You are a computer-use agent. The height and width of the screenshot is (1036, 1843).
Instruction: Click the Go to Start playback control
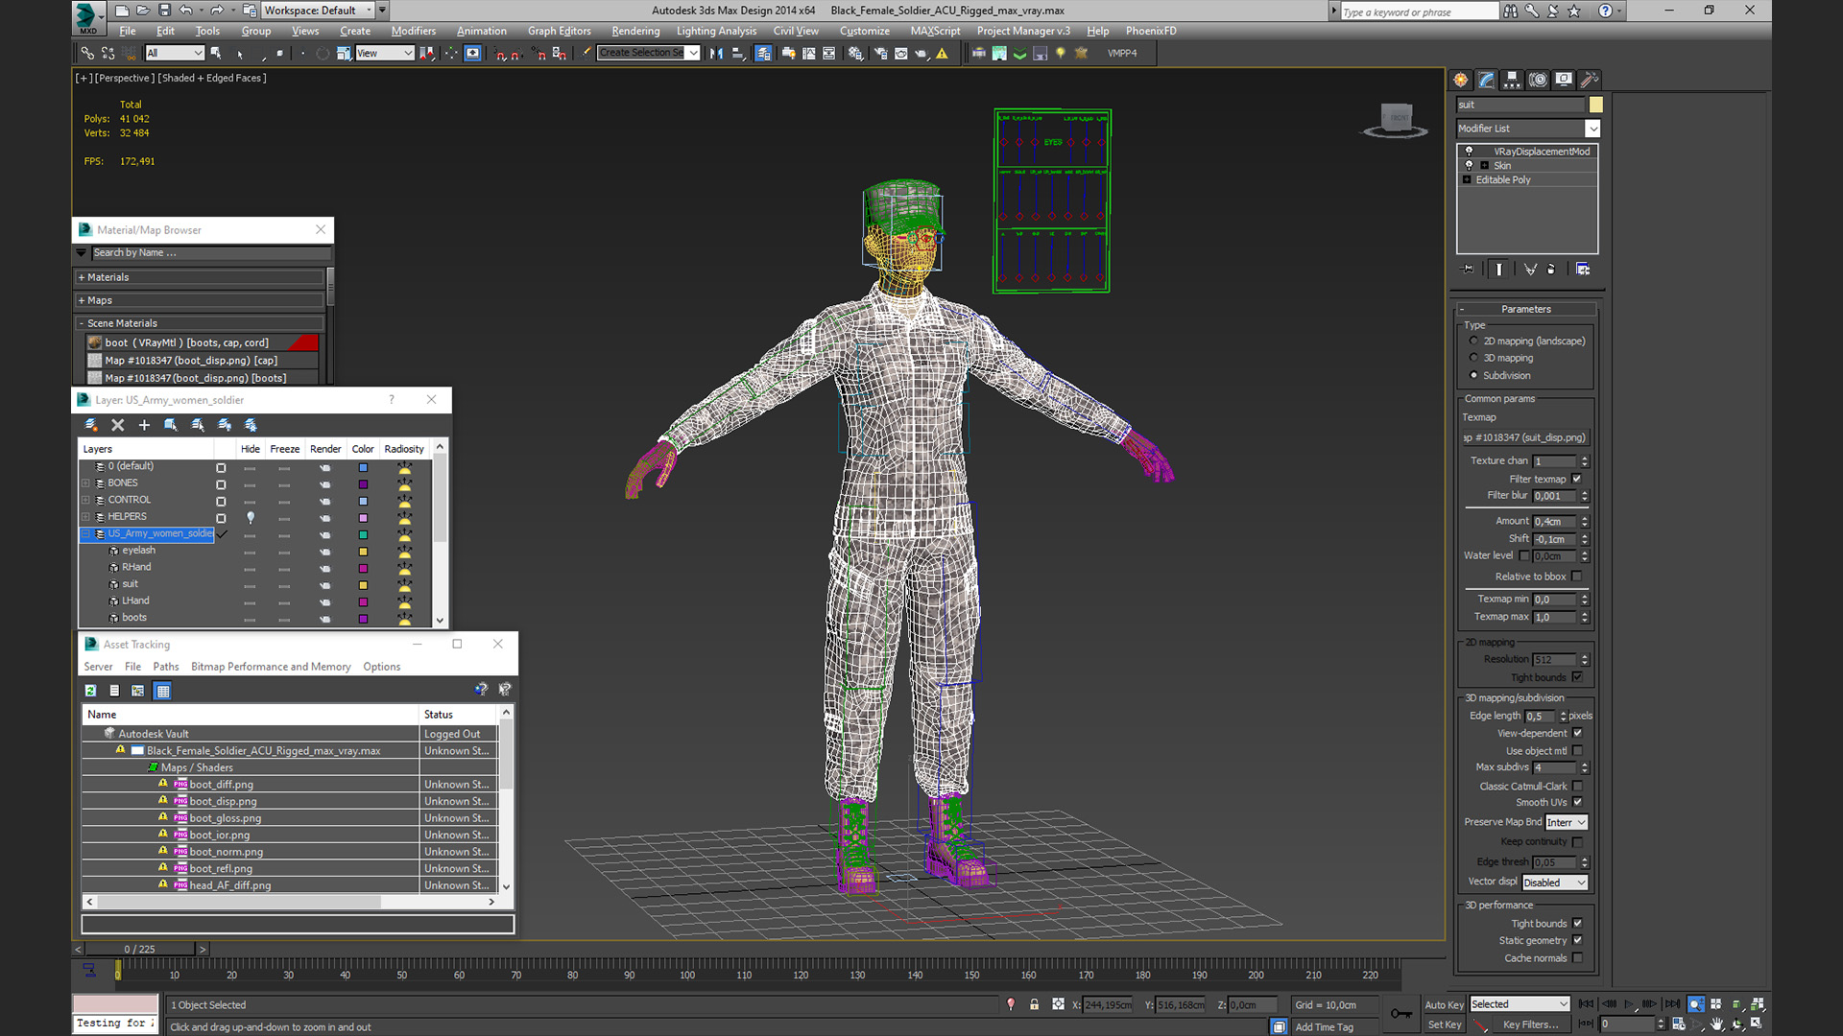tap(1587, 1004)
